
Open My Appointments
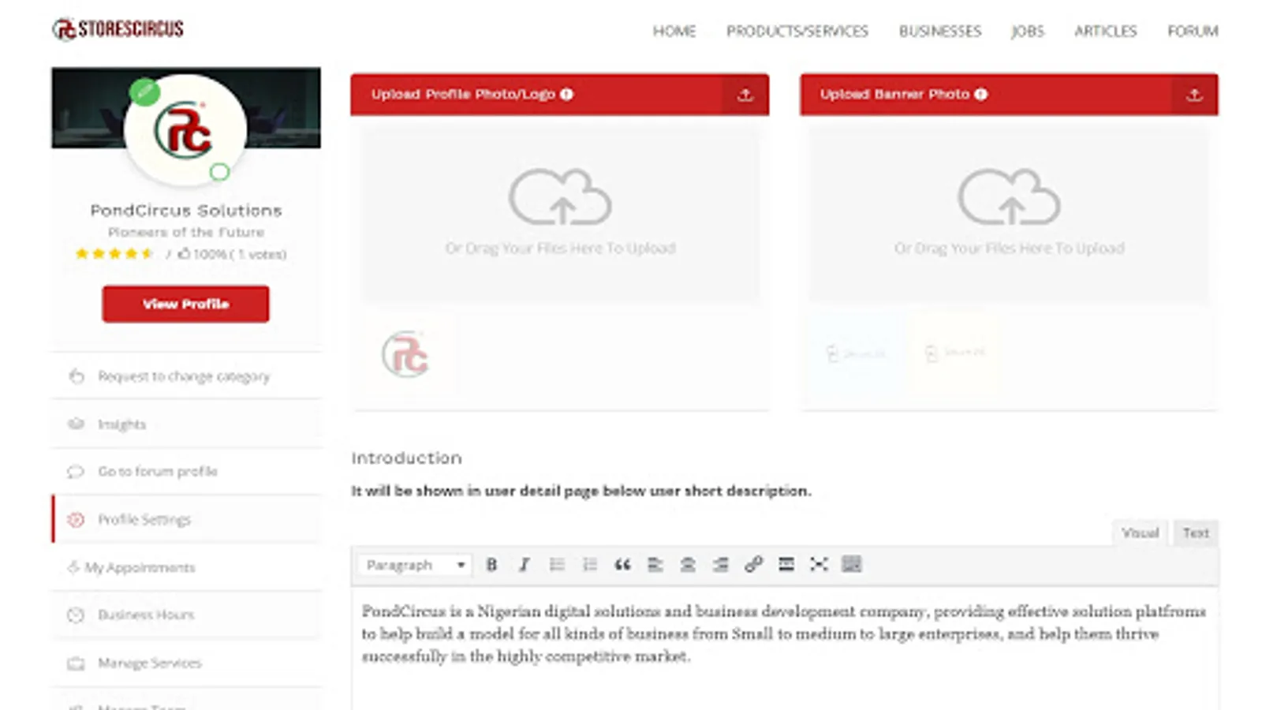point(186,567)
